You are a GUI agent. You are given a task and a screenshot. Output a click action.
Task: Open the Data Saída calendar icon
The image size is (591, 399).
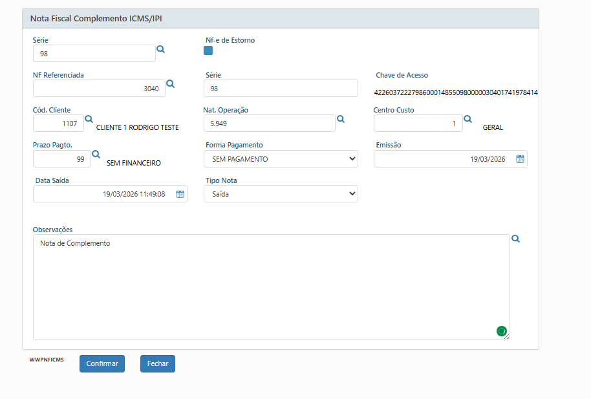tap(180, 194)
